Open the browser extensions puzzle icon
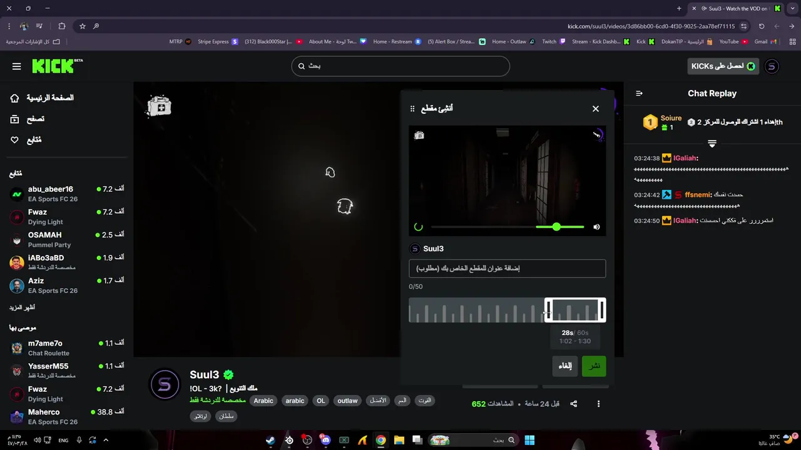This screenshot has height=450, width=801. (x=61, y=26)
